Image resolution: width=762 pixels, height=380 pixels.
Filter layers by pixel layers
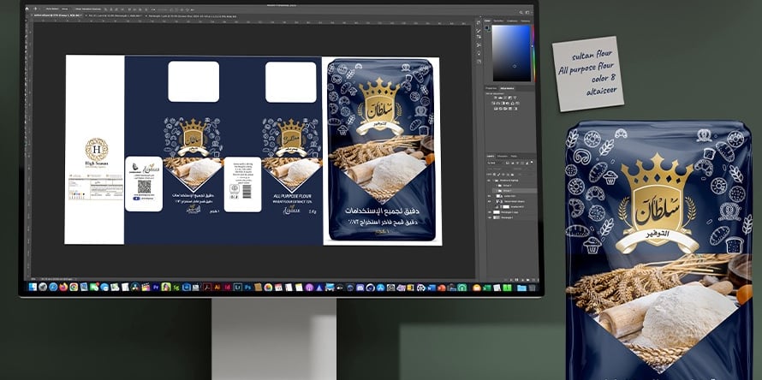tap(508, 163)
